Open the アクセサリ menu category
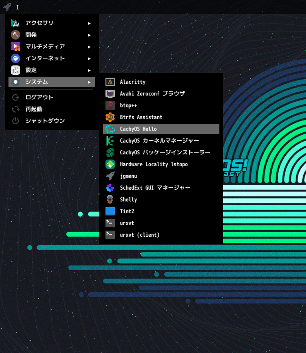 pos(52,23)
